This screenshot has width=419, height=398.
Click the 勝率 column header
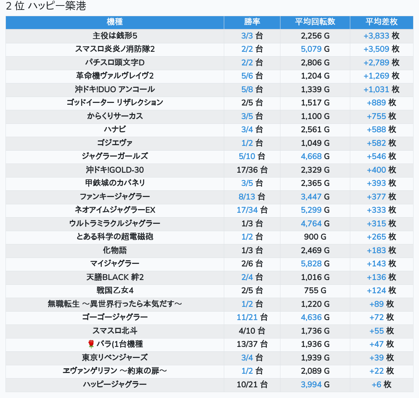click(x=252, y=22)
